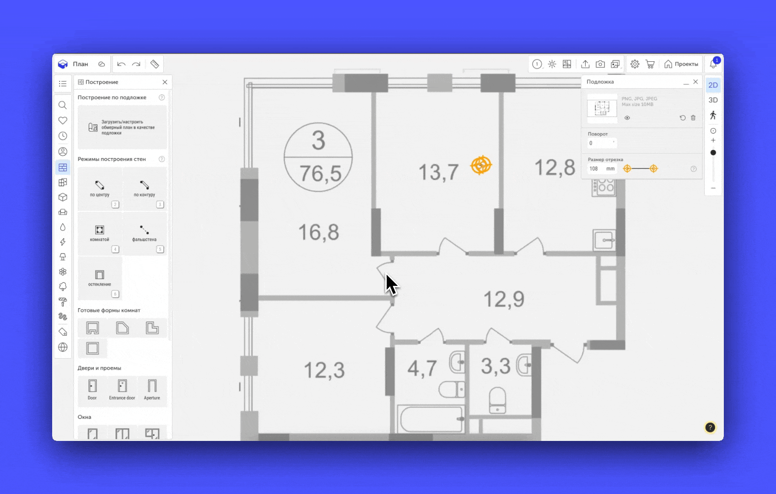The width and height of the screenshot is (776, 494).
Task: Choose the L-shaped ready room form
Action: [x=152, y=328]
